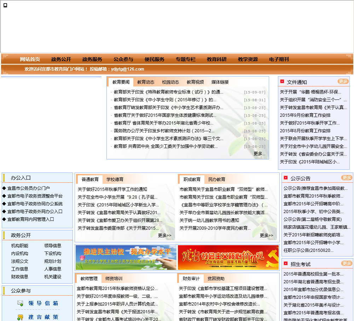Click the red icon beside 文件通知
Screen dimensions: 354x321
point(282,81)
